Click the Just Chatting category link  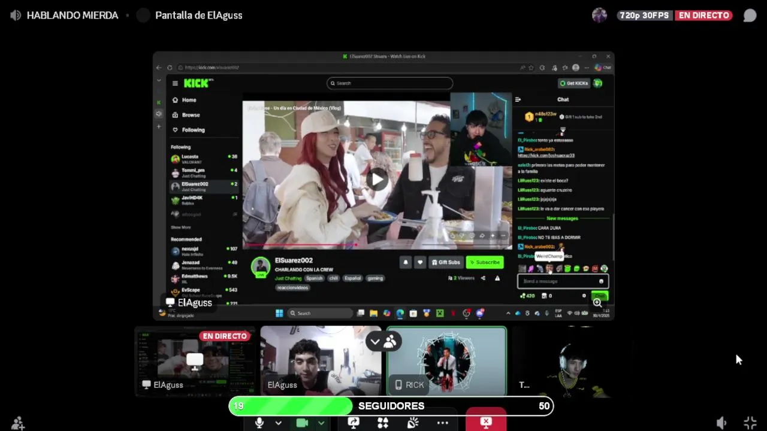tap(288, 278)
